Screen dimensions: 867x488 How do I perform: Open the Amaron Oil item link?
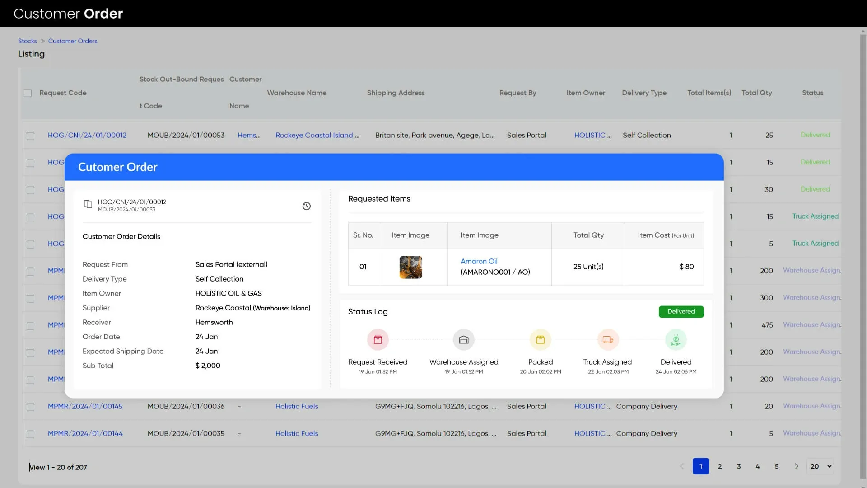[479, 261]
